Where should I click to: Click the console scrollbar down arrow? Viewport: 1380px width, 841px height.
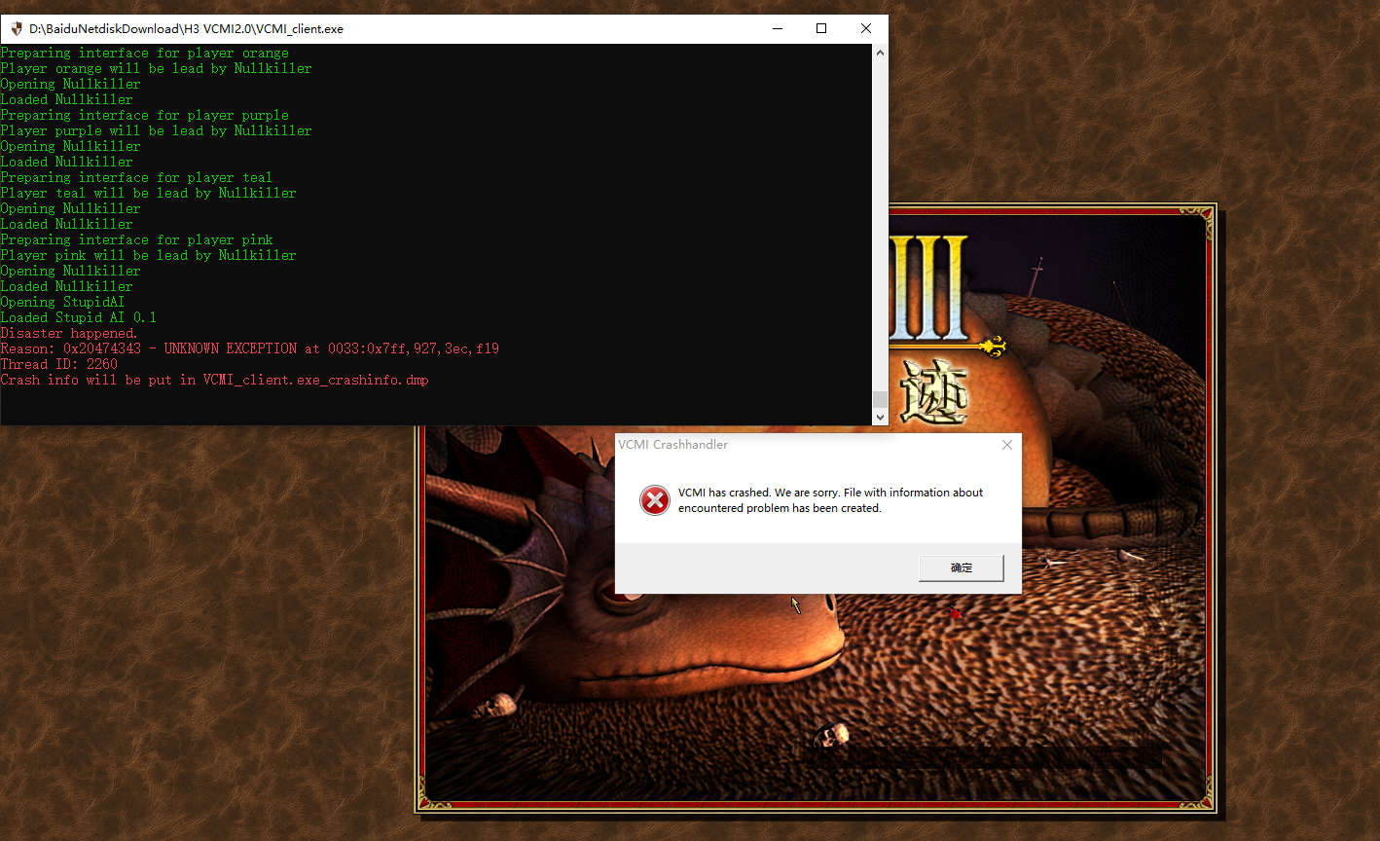880,417
